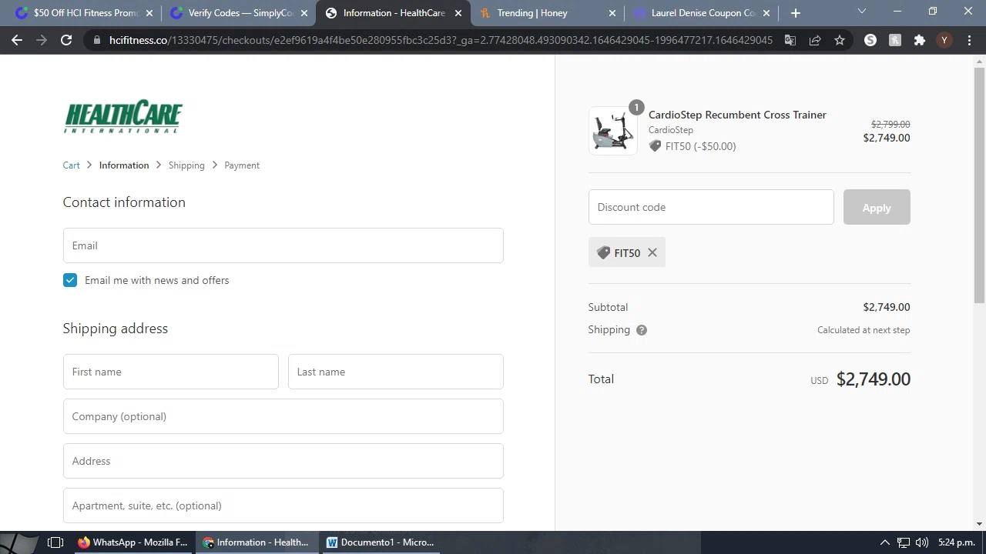Close the $50 Off HCI Fitness tab
The height and width of the screenshot is (554, 986).
coord(149,13)
